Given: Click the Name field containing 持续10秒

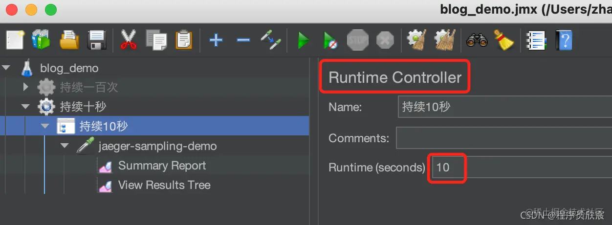Looking at the screenshot, I should point(505,107).
